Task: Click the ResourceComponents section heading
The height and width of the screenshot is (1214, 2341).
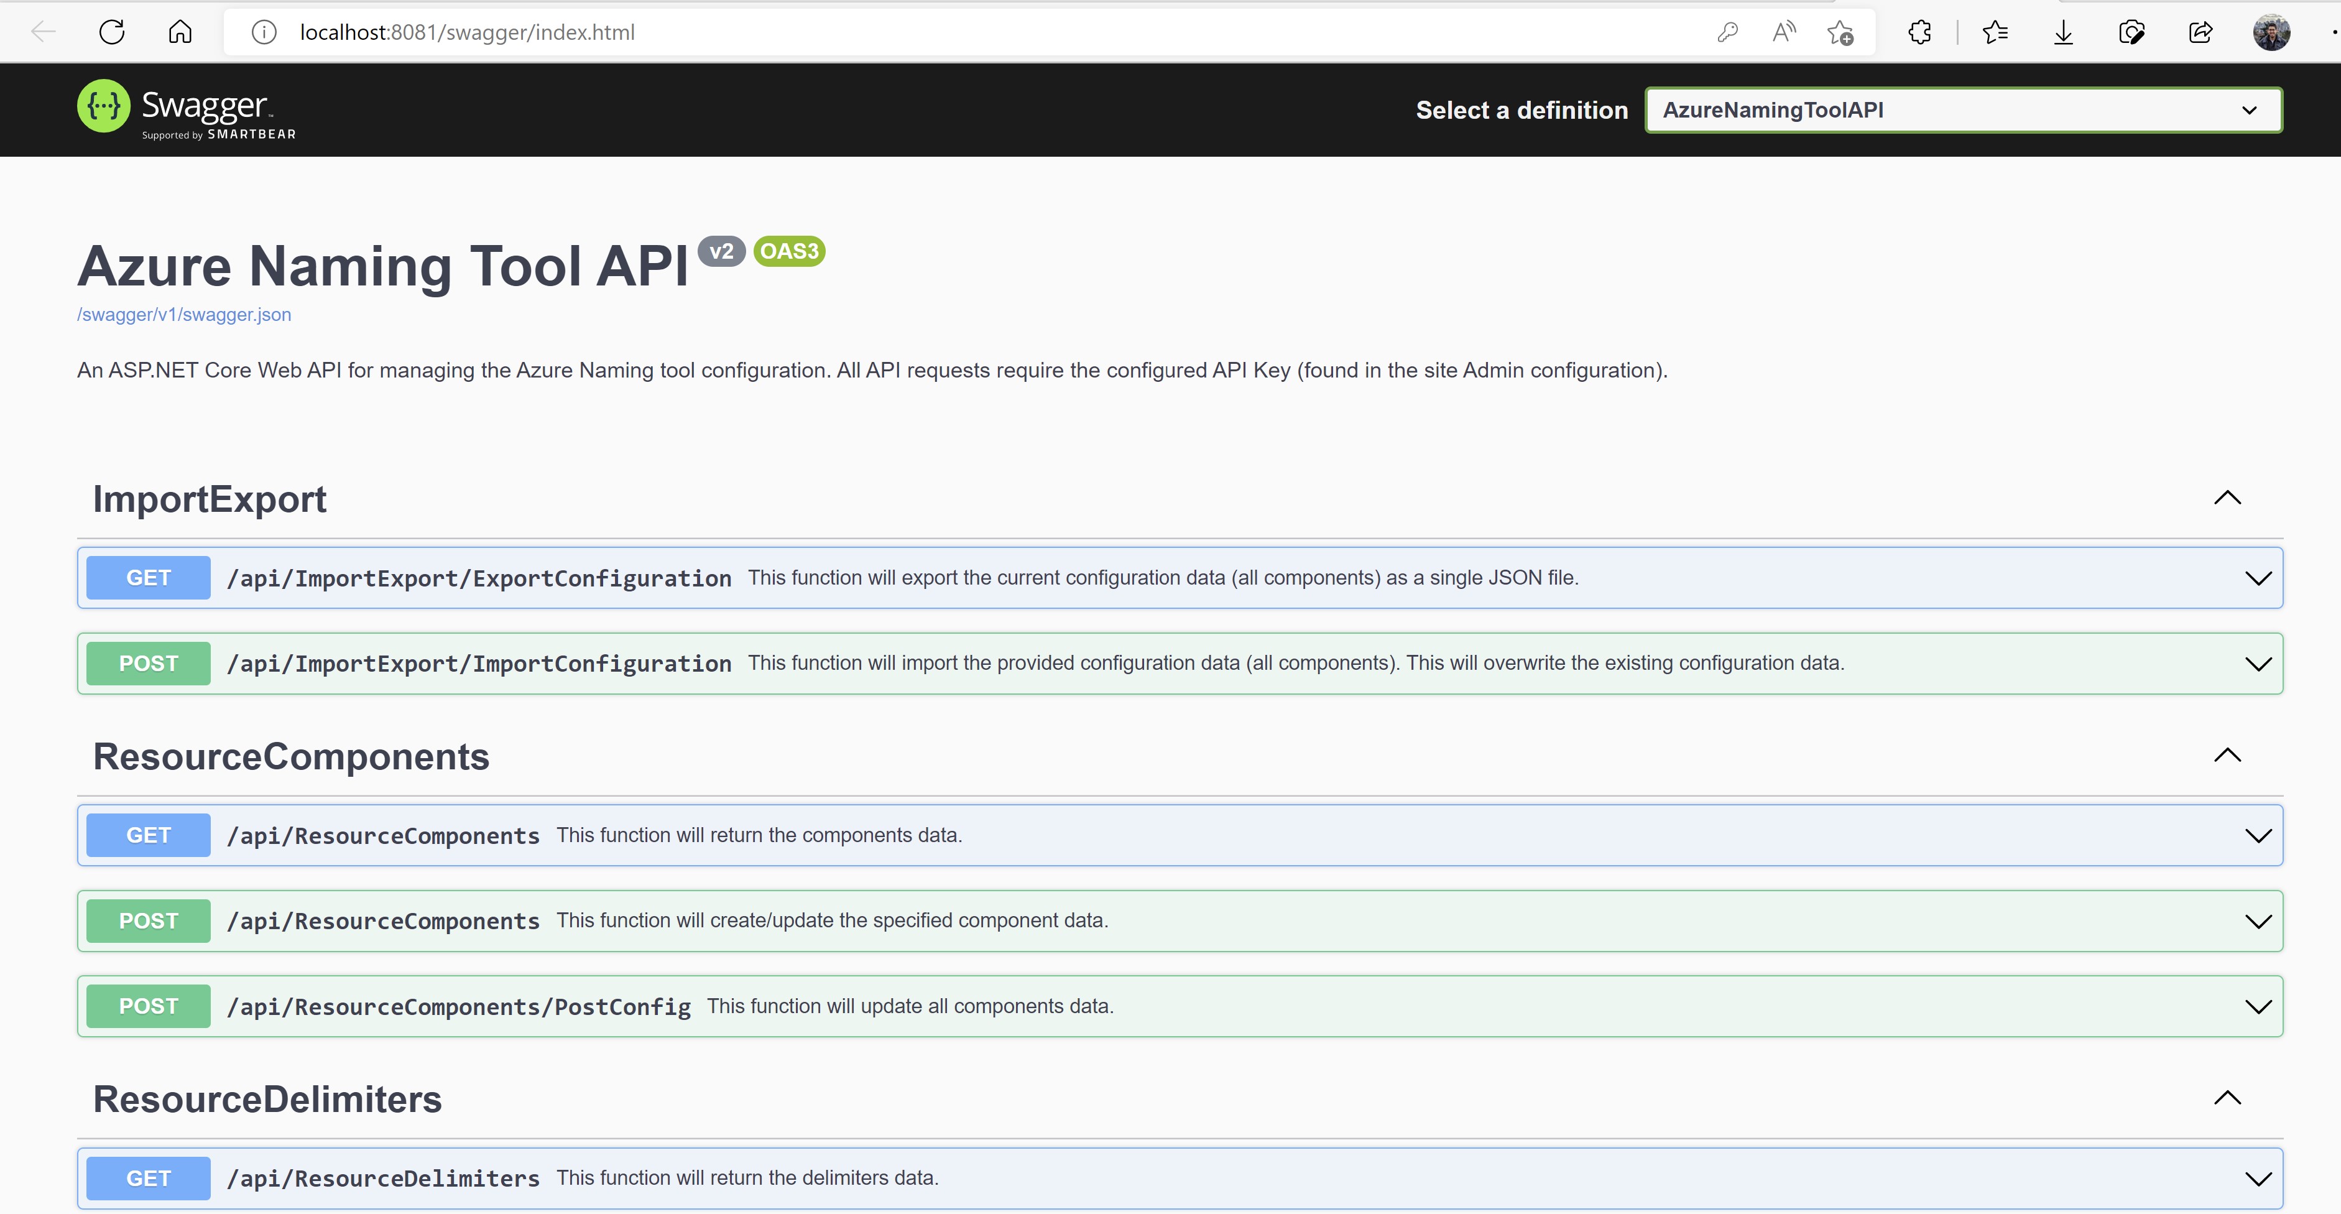Action: click(x=291, y=757)
